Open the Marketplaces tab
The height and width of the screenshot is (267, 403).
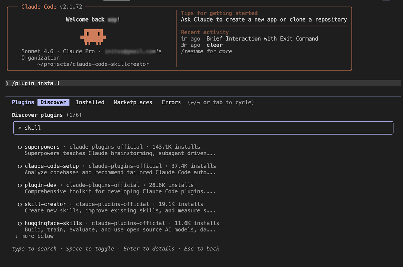tap(133, 102)
